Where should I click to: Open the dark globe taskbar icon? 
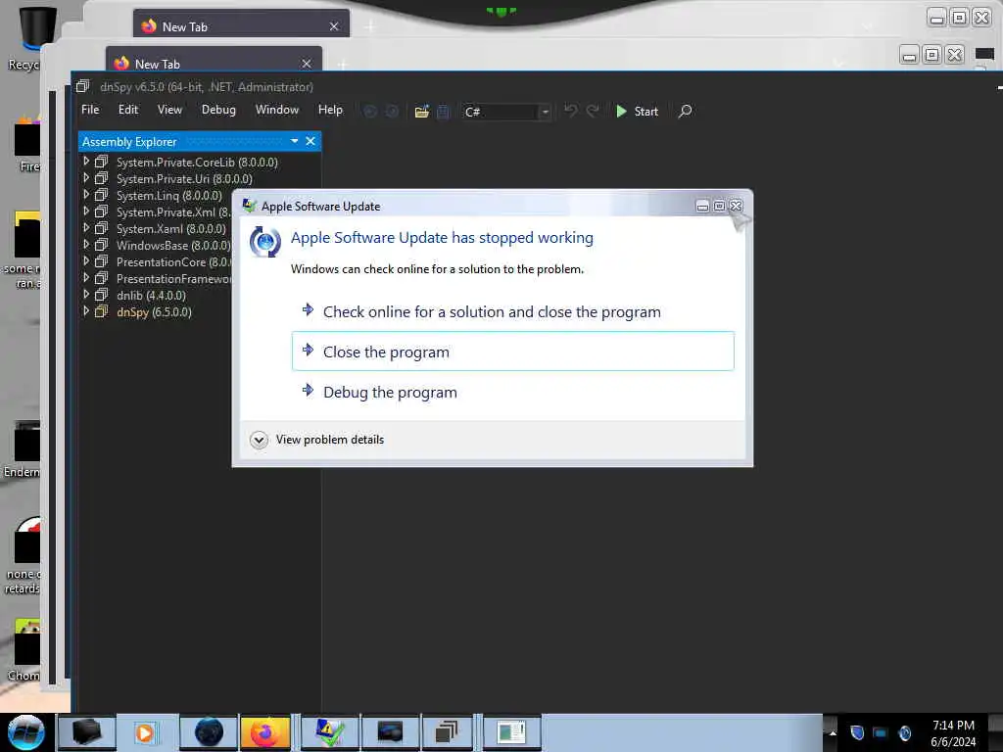tap(209, 732)
